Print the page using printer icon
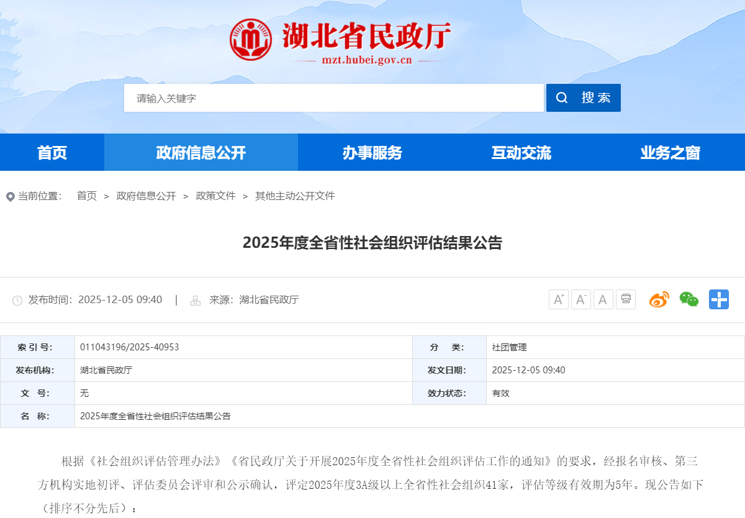 click(625, 299)
